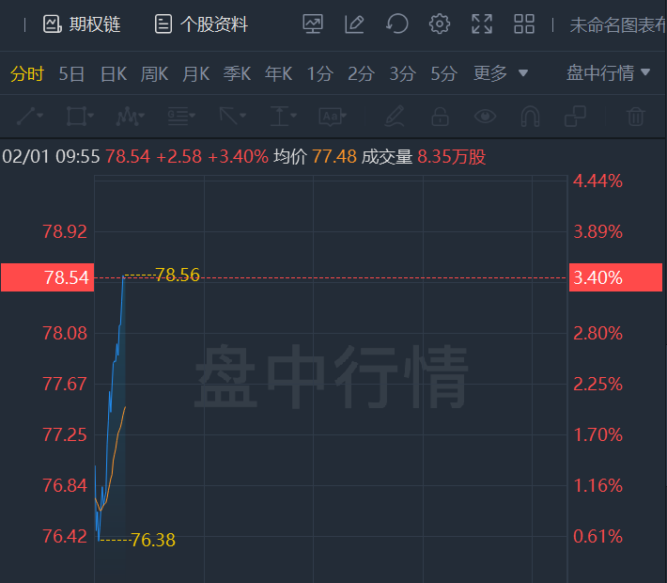The image size is (667, 583).
Task: Click the edit drawing pencil icon
Action: [x=354, y=24]
